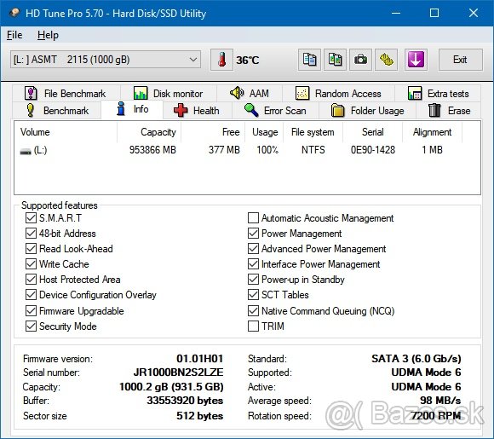Click the Extra tests tab icon
The width and height of the screenshot is (494, 439).
coord(415,94)
